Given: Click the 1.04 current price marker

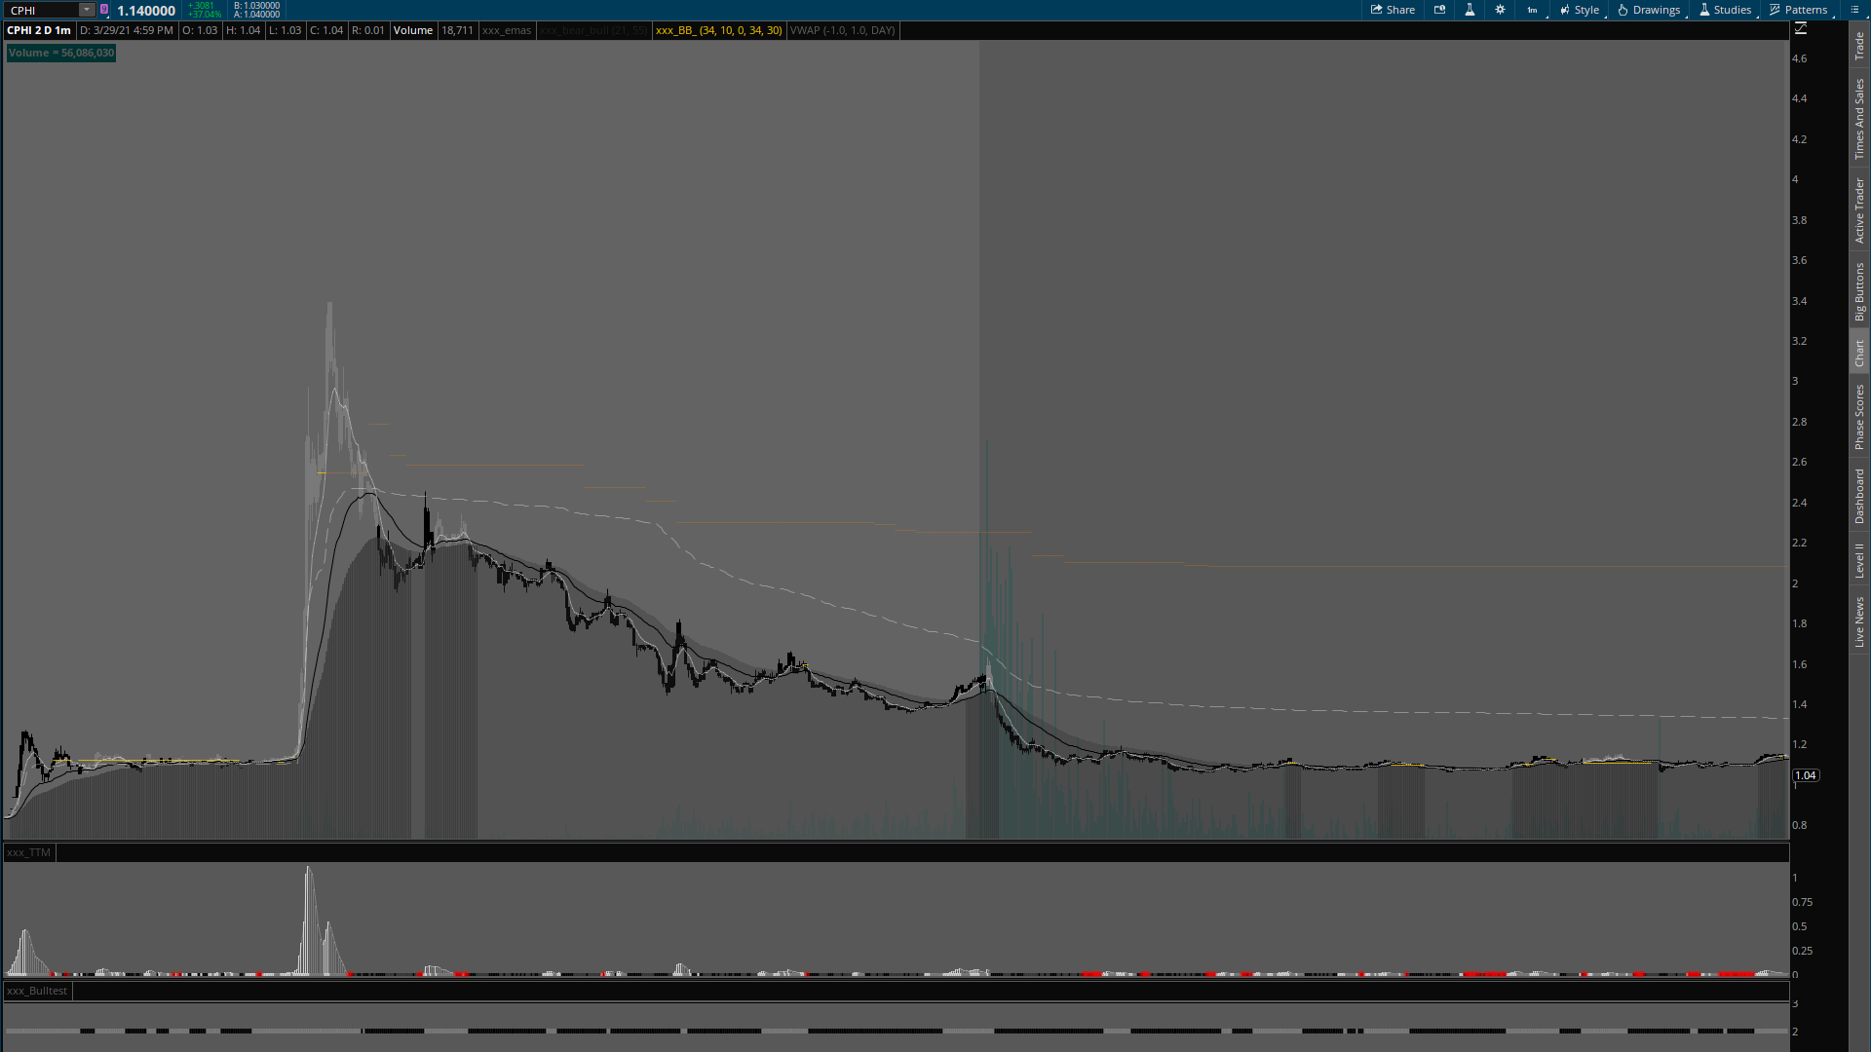Looking at the screenshot, I should click(1806, 775).
